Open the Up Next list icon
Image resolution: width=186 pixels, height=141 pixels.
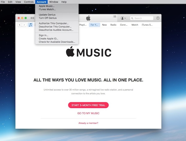point(115,16)
